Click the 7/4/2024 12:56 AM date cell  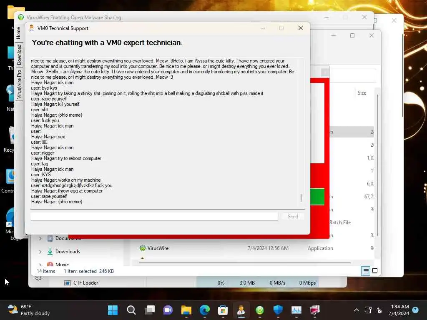268,248
